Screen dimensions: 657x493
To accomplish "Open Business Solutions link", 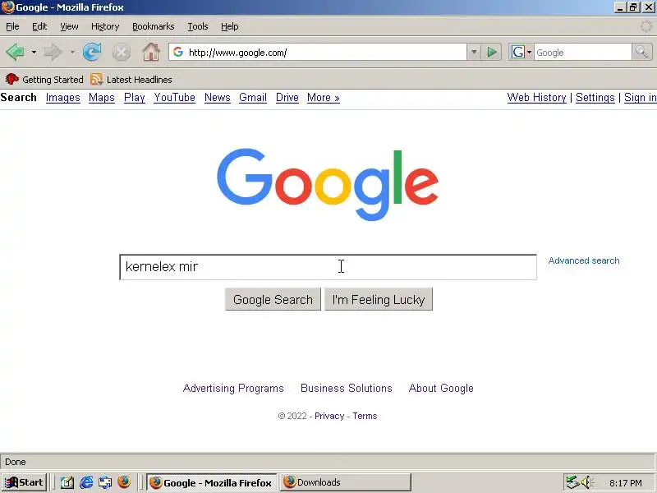I will pyautogui.click(x=347, y=388).
